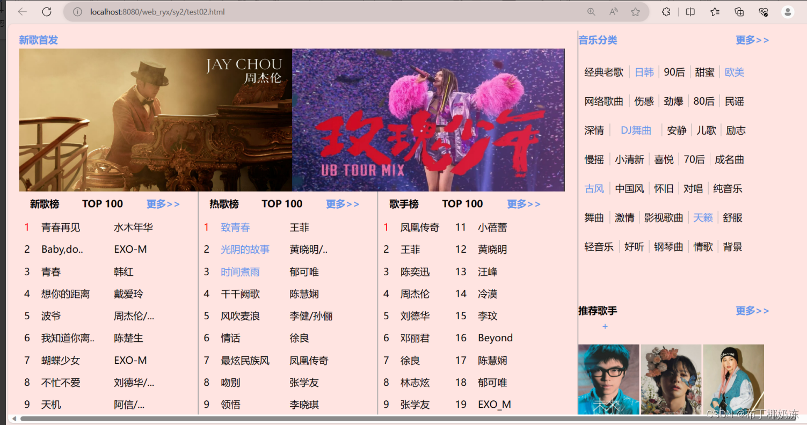Image resolution: width=807 pixels, height=425 pixels.
Task: Click the song 千千阙歌
Action: click(240, 294)
